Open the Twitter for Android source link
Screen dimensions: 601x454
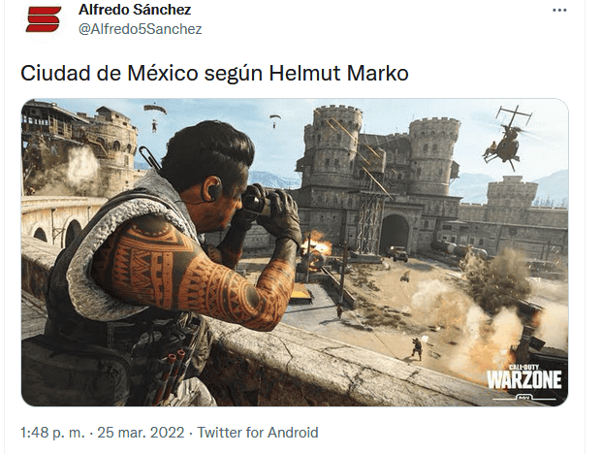pos(258,433)
